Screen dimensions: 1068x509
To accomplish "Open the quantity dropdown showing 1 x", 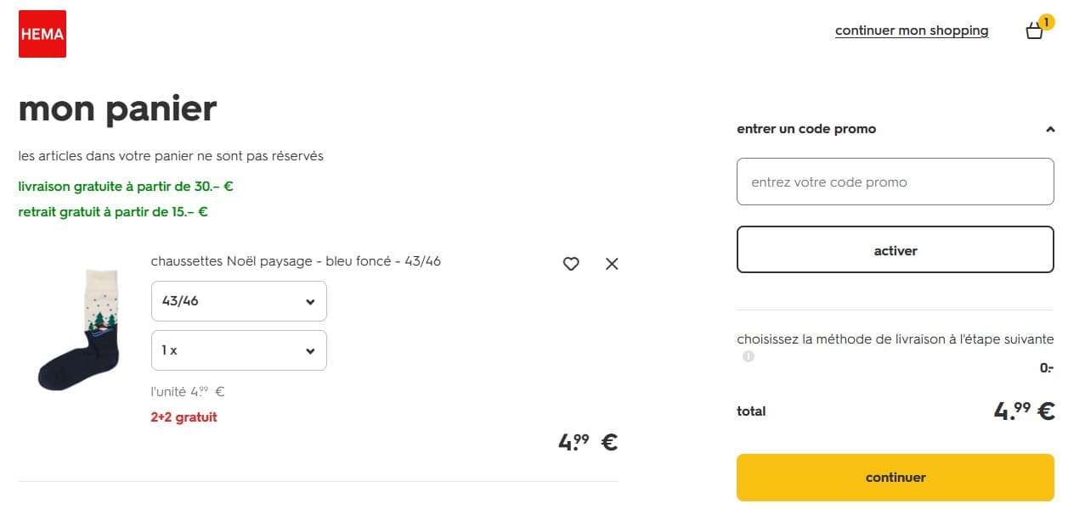I will click(238, 350).
